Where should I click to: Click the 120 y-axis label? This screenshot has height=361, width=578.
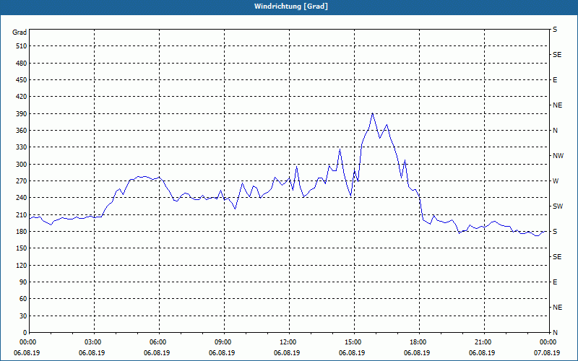point(21,265)
